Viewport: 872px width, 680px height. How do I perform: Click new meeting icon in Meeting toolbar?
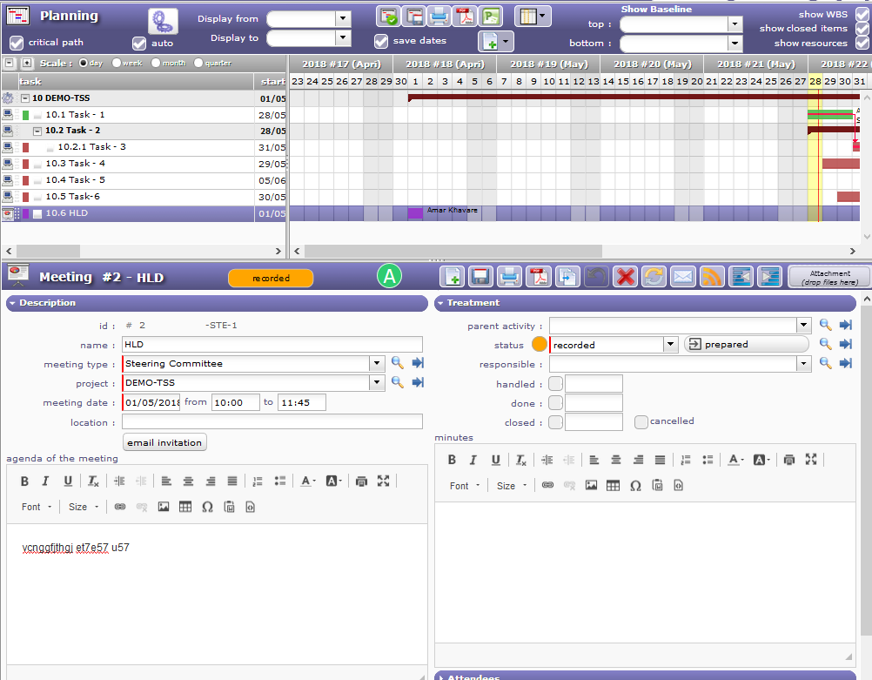(x=451, y=277)
